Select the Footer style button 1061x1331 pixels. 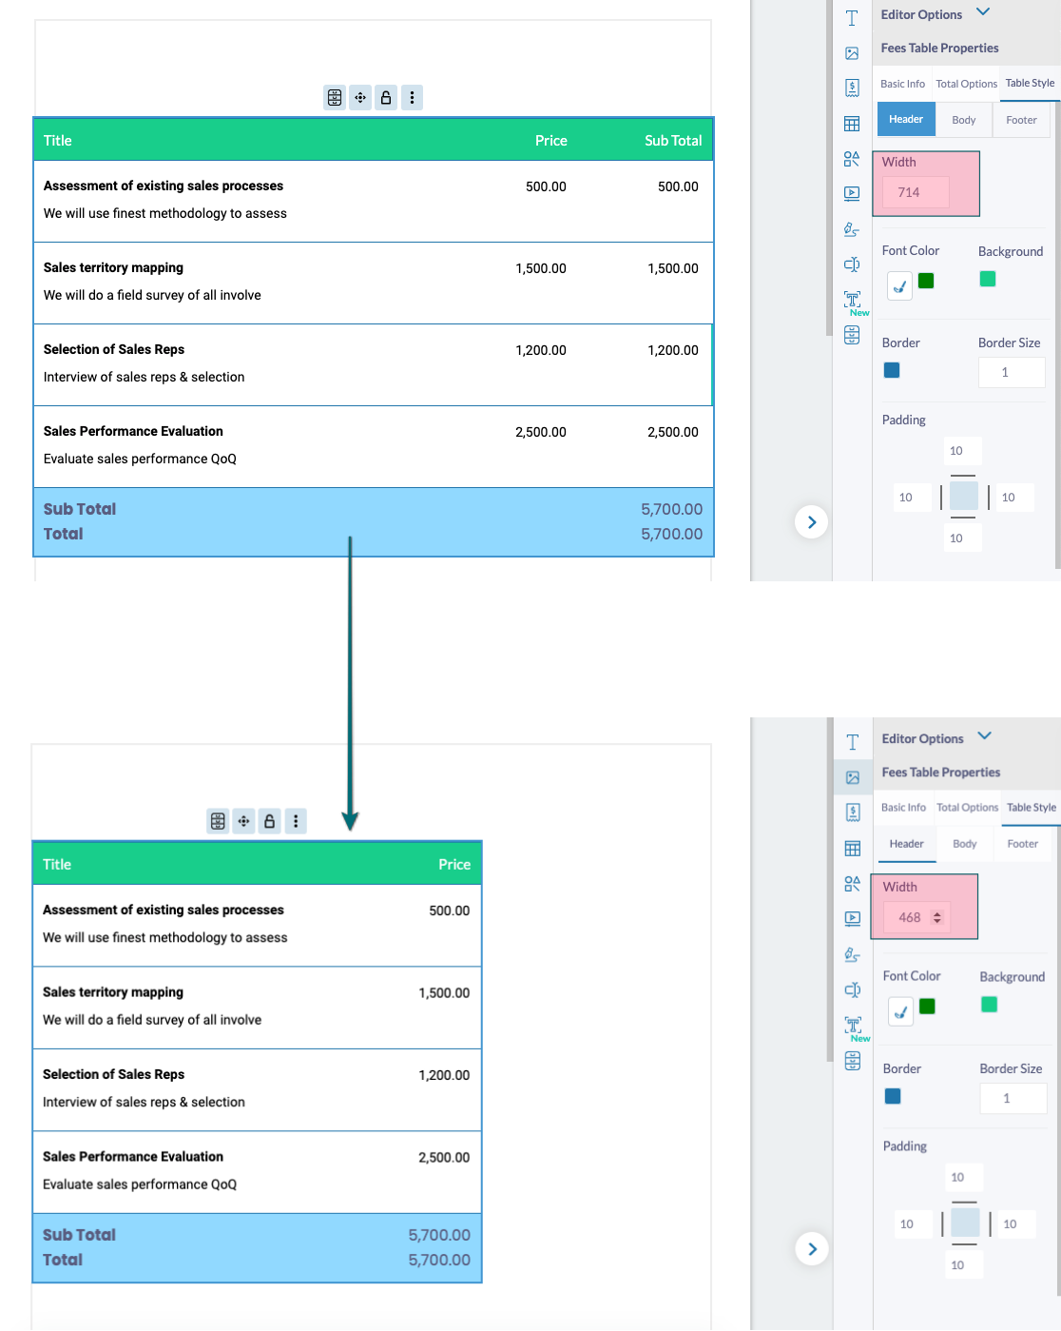pos(1021,119)
